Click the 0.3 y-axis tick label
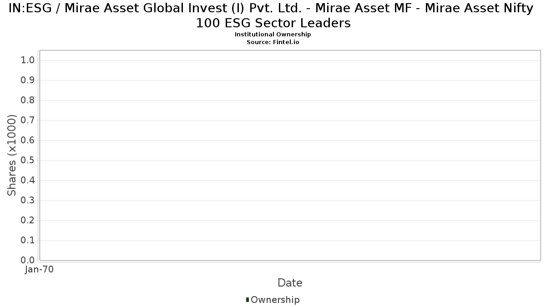 pos(28,200)
